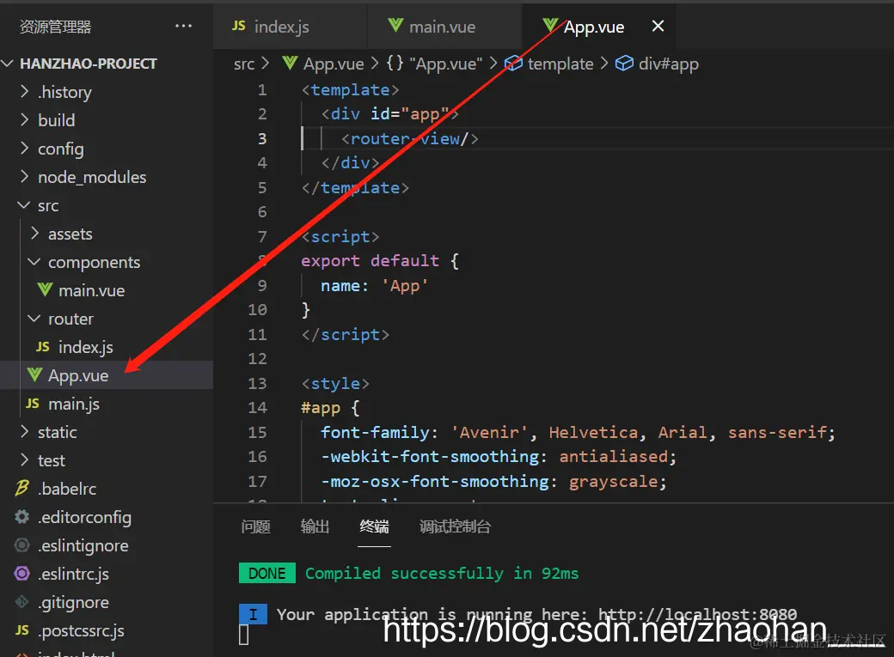
Task: Expand the static folder
Action: [x=24, y=431]
